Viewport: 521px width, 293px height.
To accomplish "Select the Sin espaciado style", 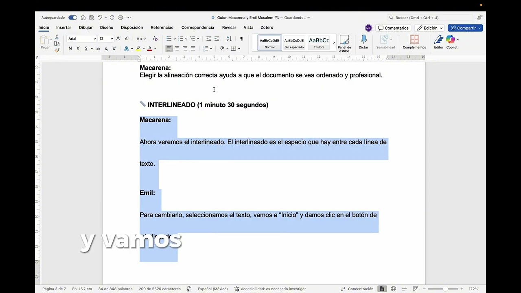I will tap(294, 42).
